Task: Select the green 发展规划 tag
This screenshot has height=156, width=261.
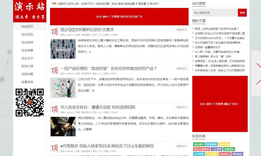Action: click(x=229, y=149)
